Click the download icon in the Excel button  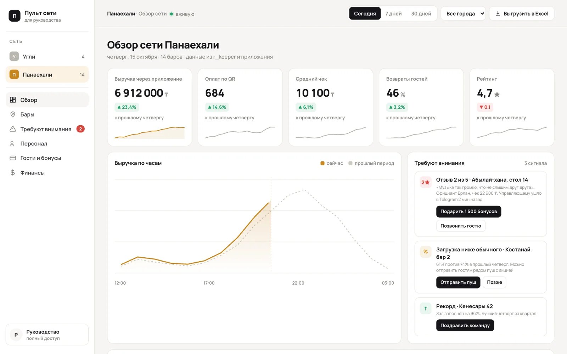coord(498,13)
